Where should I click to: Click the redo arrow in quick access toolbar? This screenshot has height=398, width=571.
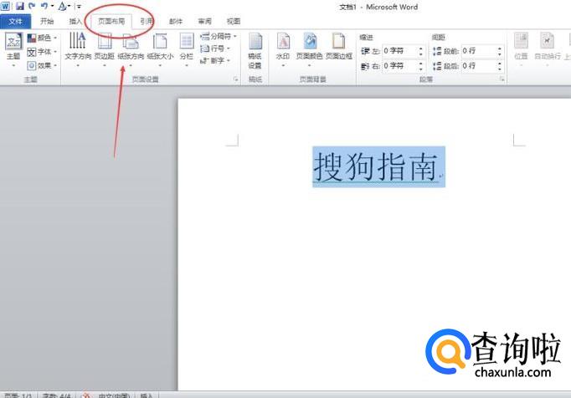tap(32, 6)
